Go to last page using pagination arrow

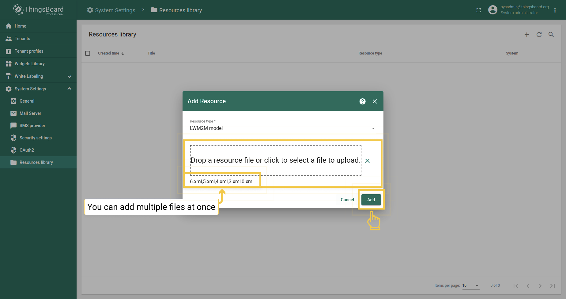553,286
